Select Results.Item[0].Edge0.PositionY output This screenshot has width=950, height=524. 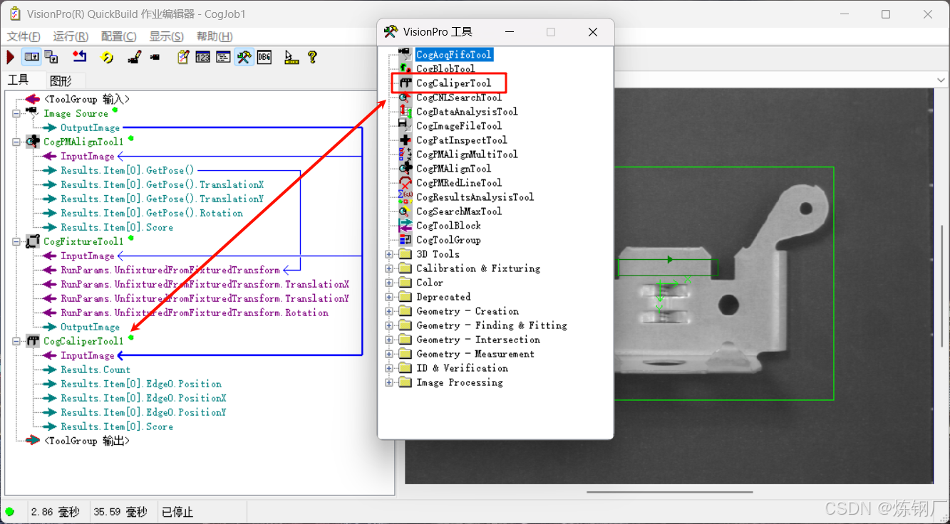point(143,412)
